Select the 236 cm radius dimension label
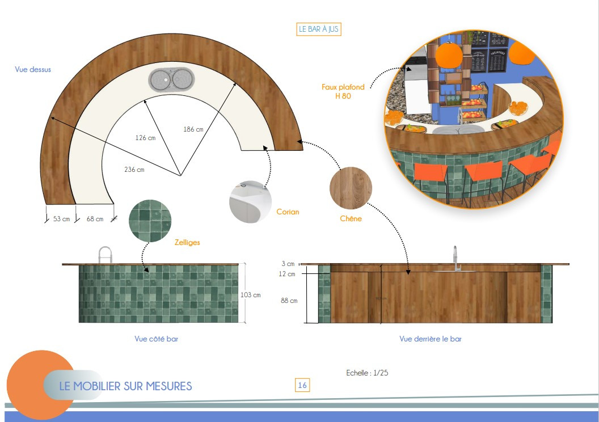This screenshot has height=422, width=599. 134,170
